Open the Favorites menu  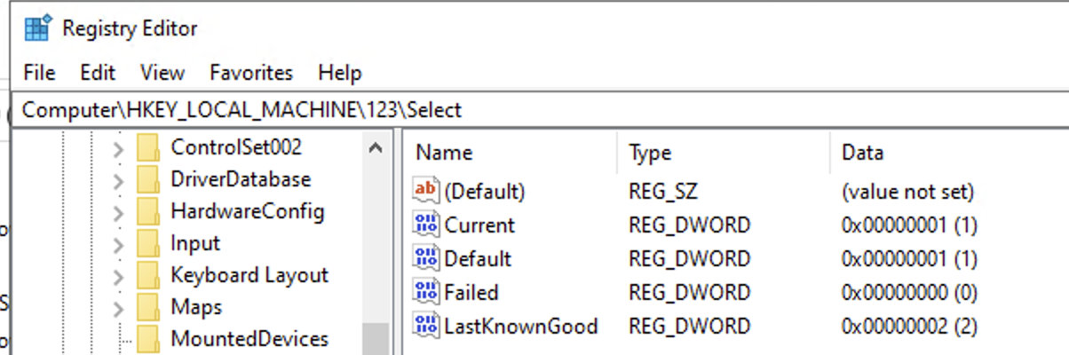click(251, 73)
